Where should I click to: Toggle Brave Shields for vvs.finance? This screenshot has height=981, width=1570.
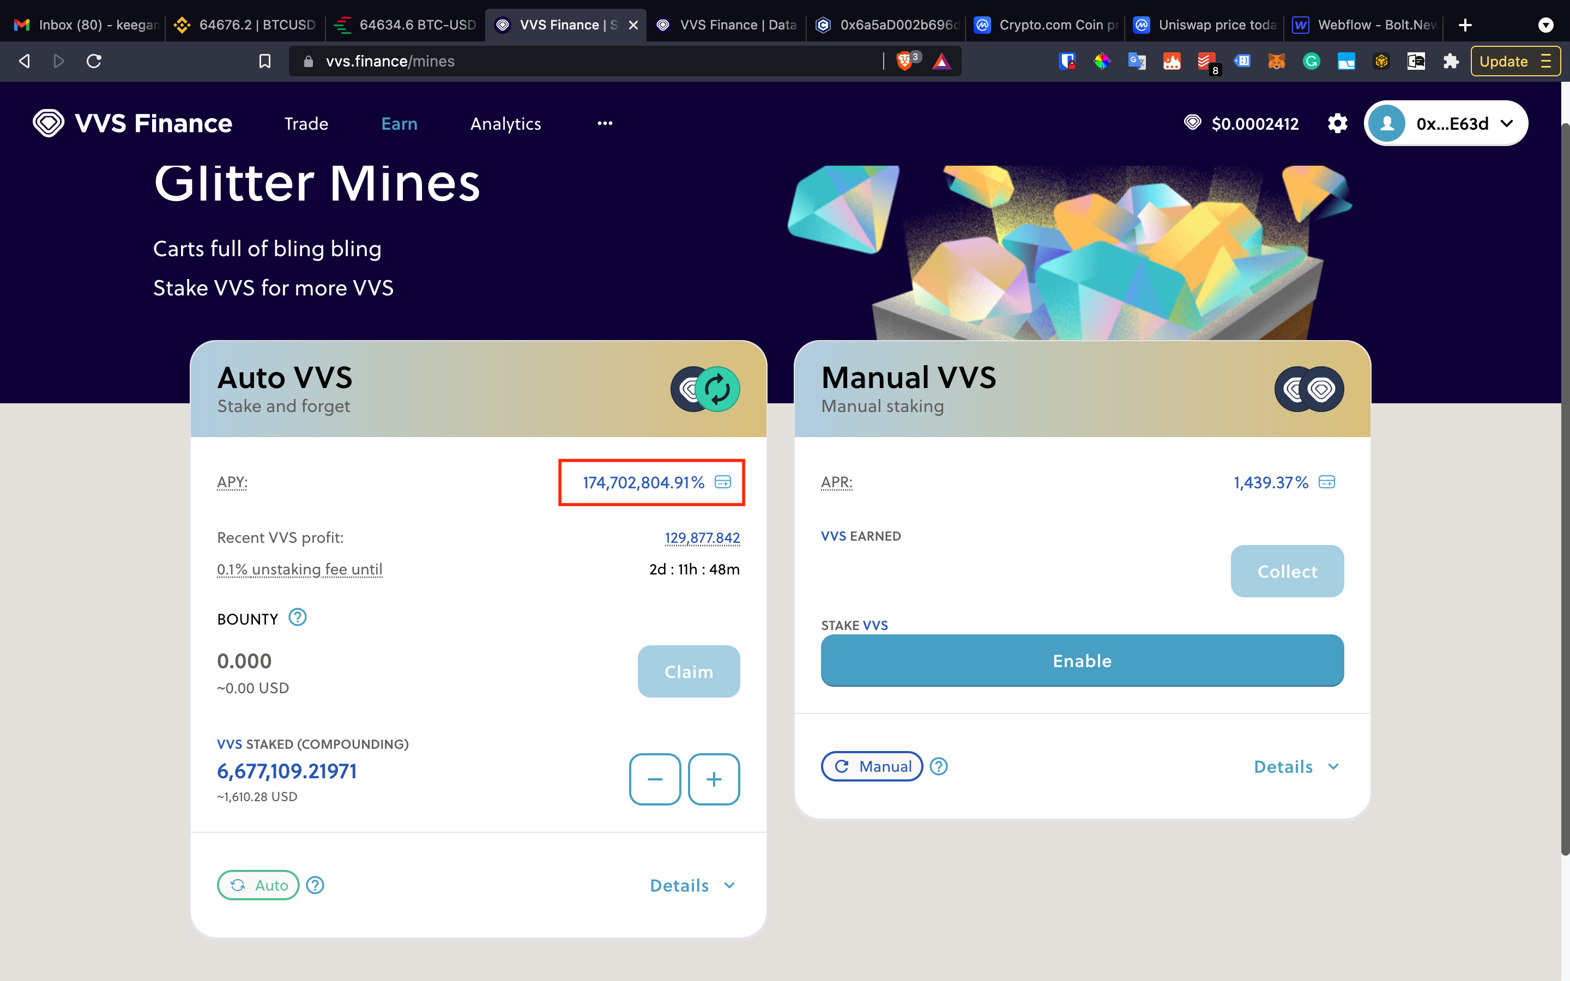904,61
